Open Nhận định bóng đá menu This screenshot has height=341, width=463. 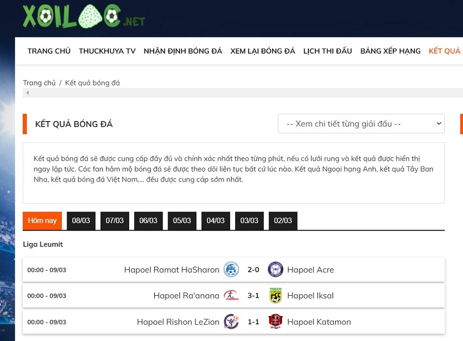(x=183, y=51)
